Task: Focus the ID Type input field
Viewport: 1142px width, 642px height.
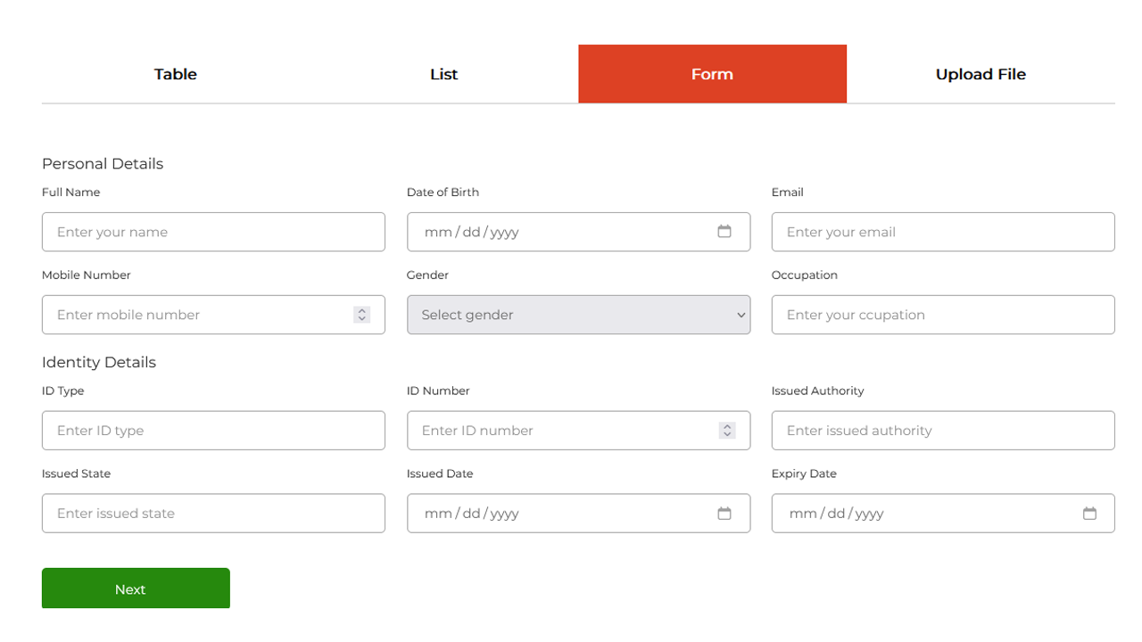Action: pyautogui.click(x=213, y=431)
